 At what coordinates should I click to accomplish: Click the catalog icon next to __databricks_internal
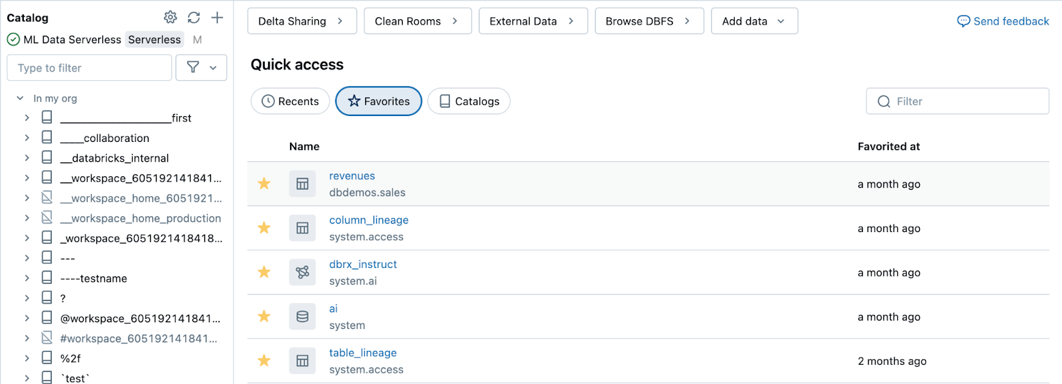47,158
